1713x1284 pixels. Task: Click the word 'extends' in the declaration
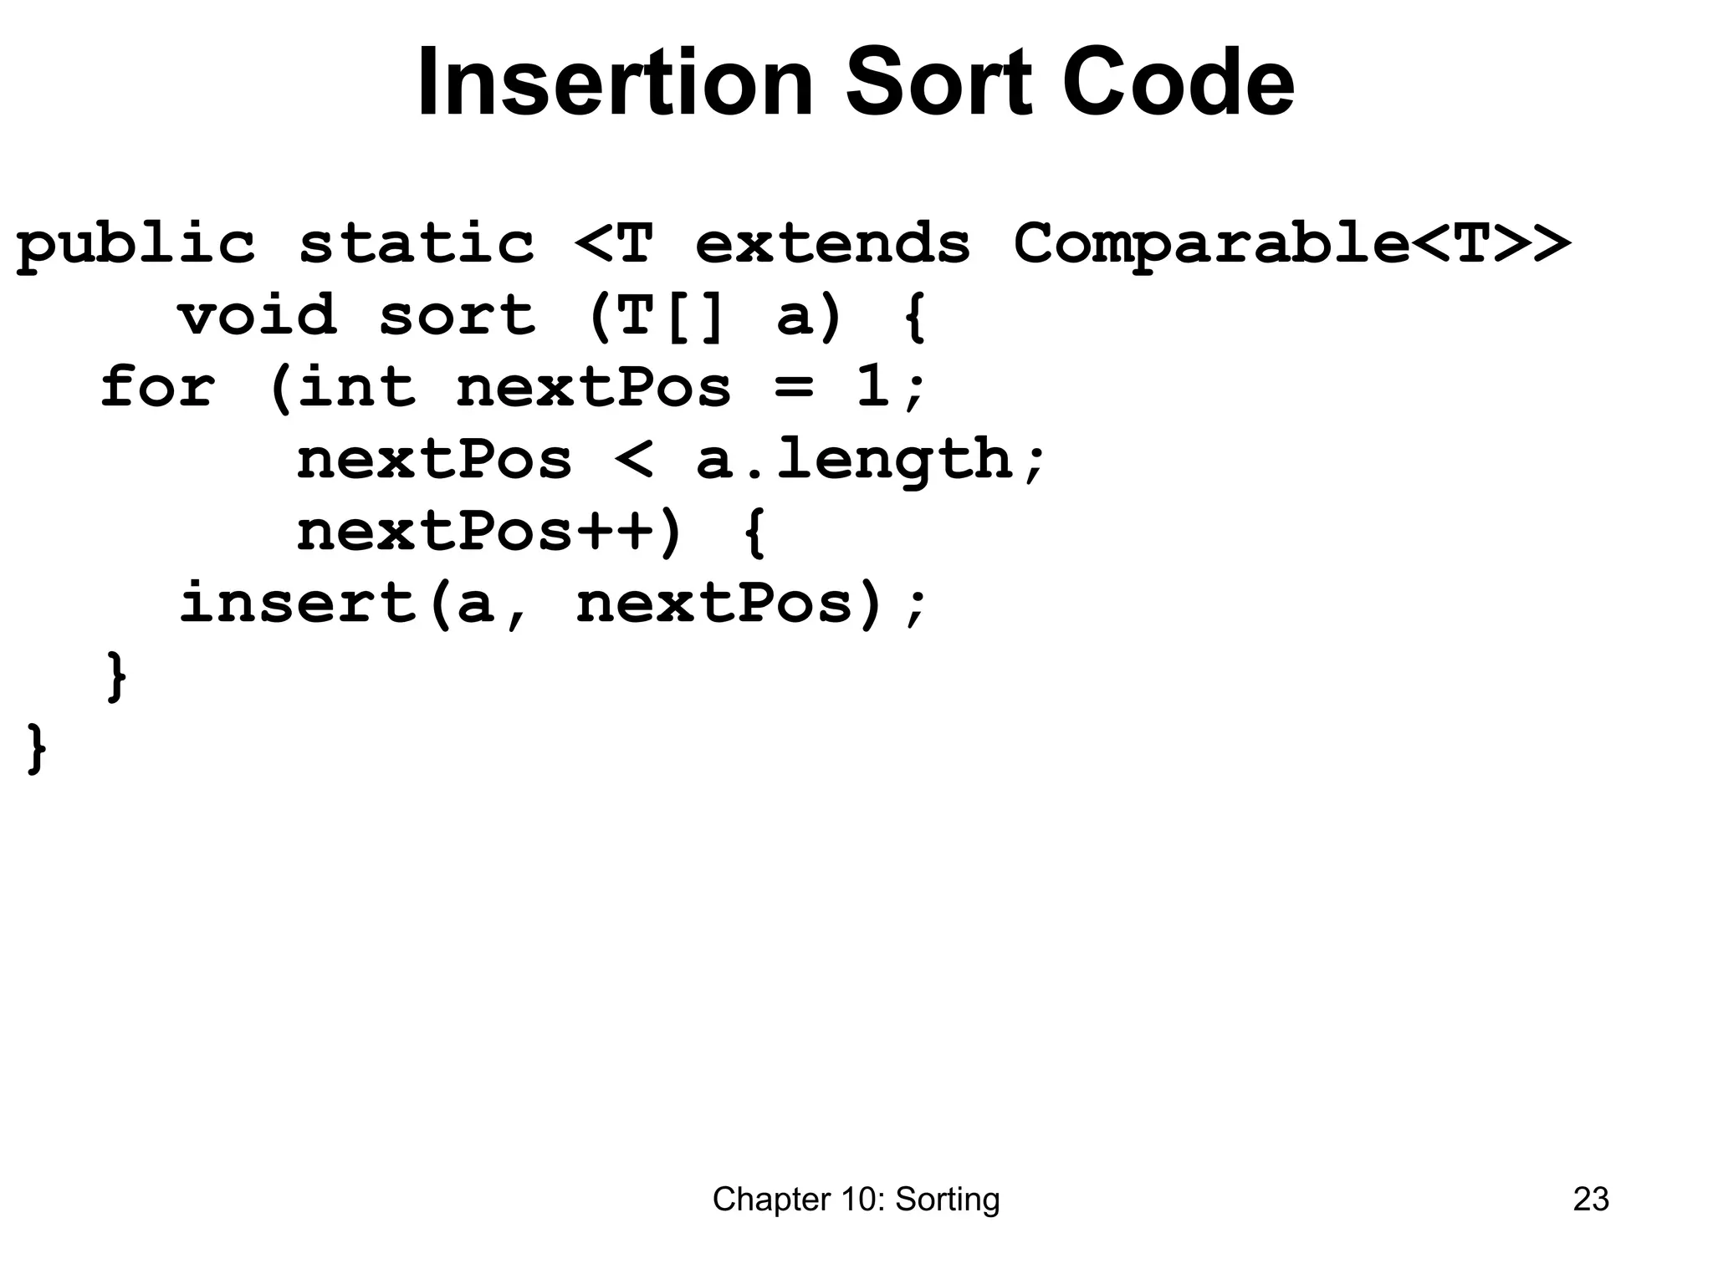(x=833, y=244)
